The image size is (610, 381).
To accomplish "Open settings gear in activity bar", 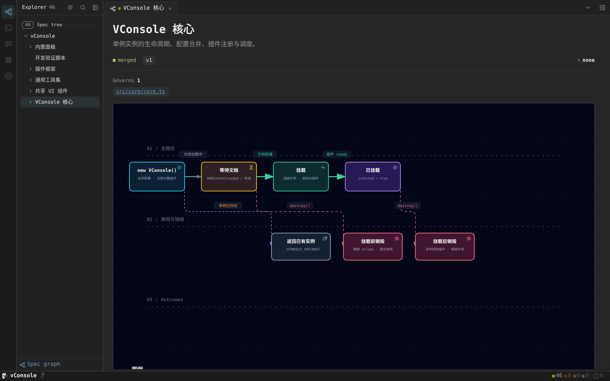I will [8, 76].
